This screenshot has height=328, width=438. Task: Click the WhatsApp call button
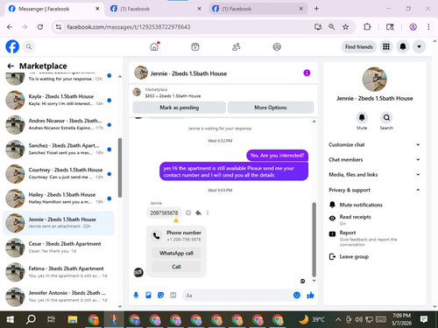pos(176,253)
